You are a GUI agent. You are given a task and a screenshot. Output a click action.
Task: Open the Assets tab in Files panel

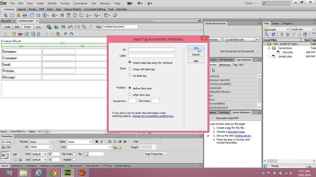point(276,24)
